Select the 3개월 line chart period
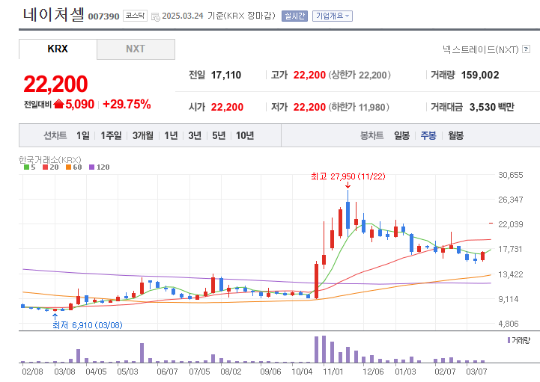Viewport: 540px width, 382px height. pos(143,135)
